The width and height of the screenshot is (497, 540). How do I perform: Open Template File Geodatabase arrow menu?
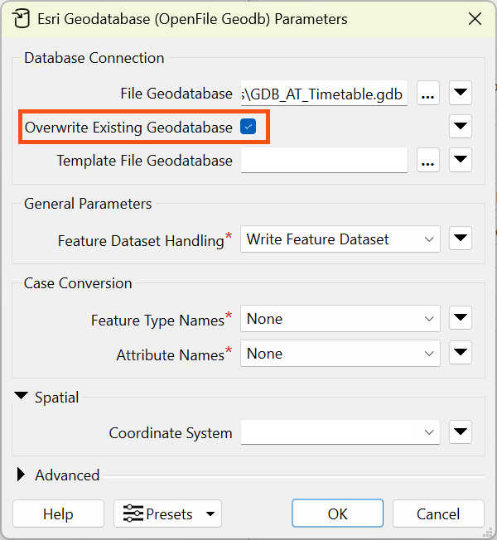click(461, 160)
